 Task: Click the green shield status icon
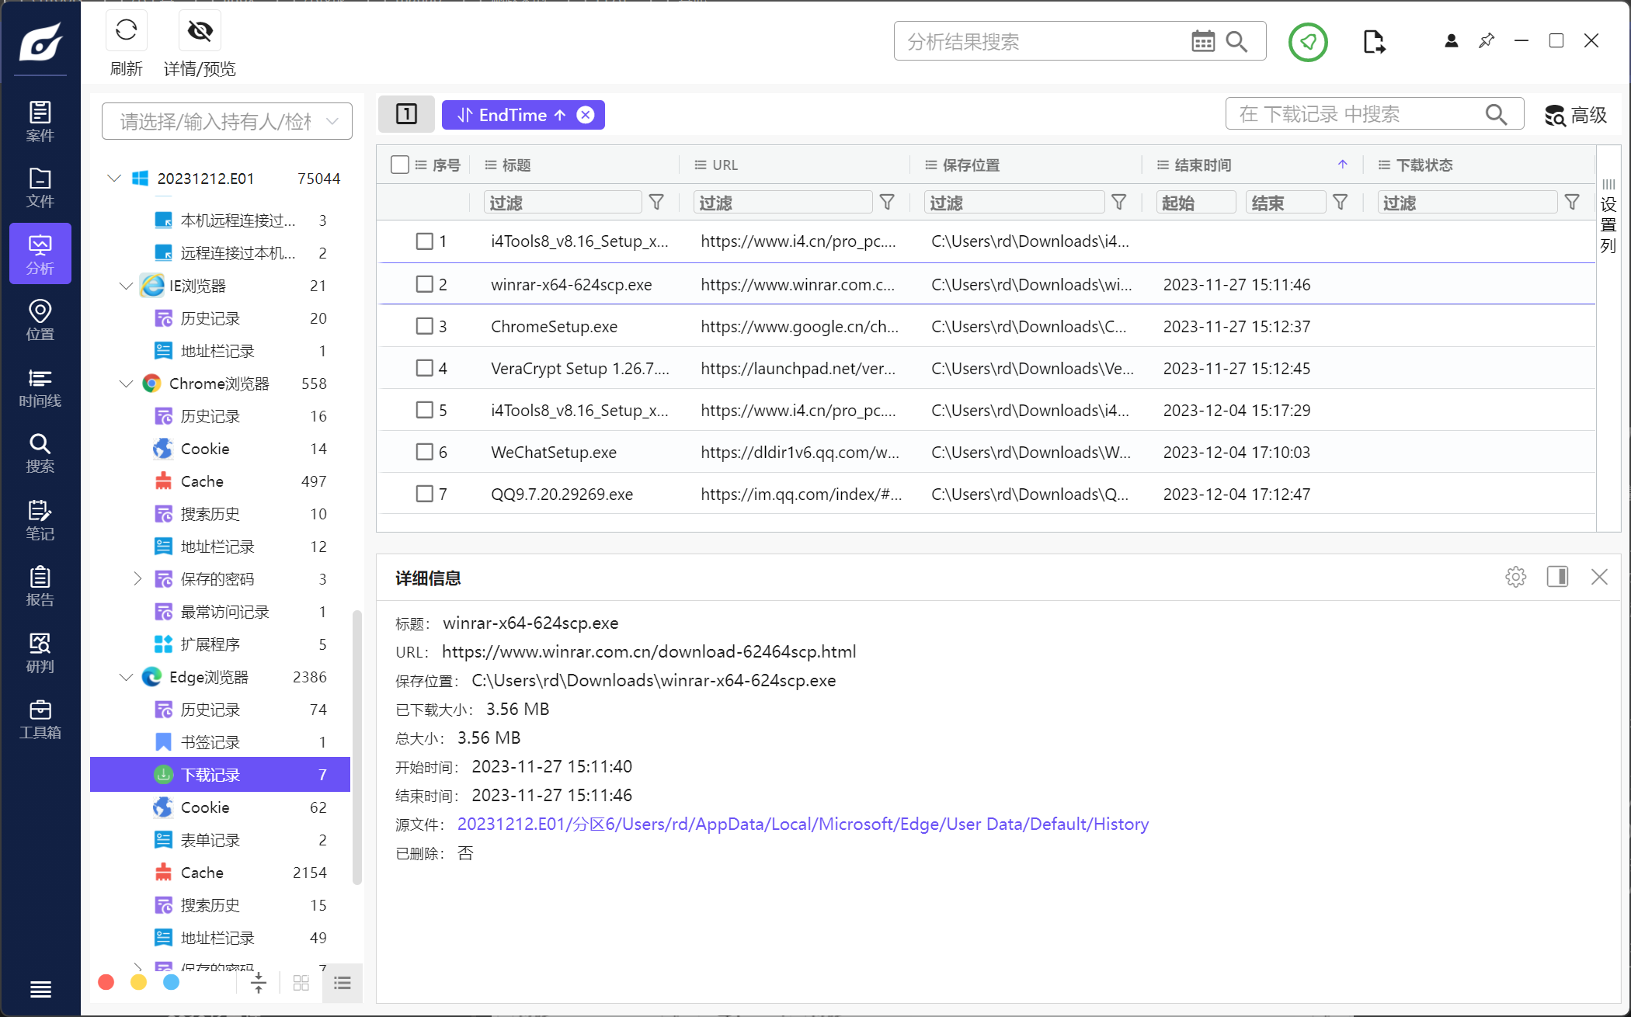coord(1308,42)
